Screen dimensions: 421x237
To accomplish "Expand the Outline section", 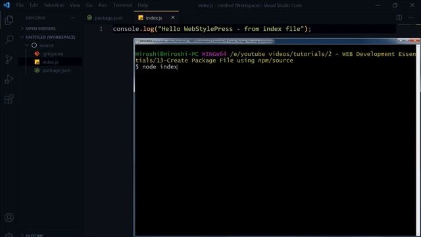I will point(32,235).
